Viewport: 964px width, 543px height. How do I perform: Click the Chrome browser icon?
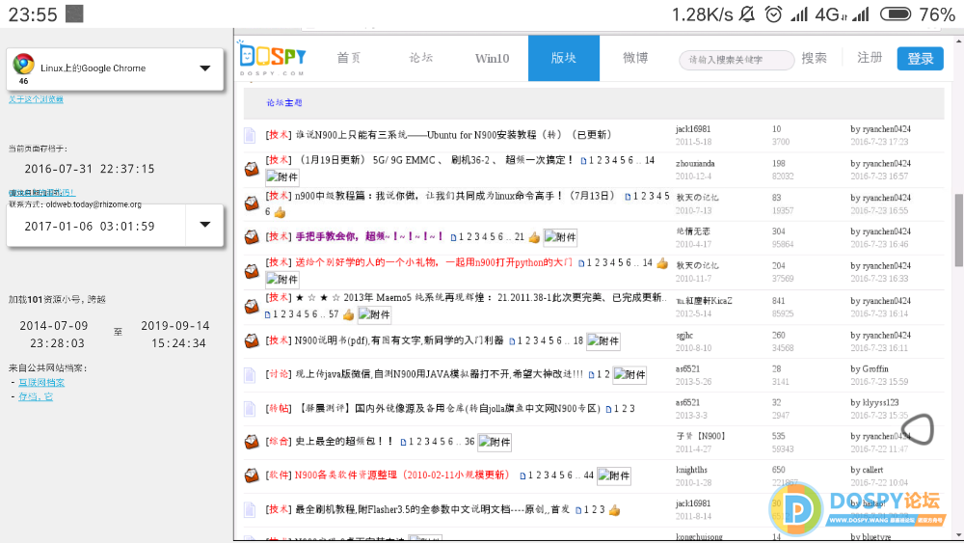[x=23, y=66]
